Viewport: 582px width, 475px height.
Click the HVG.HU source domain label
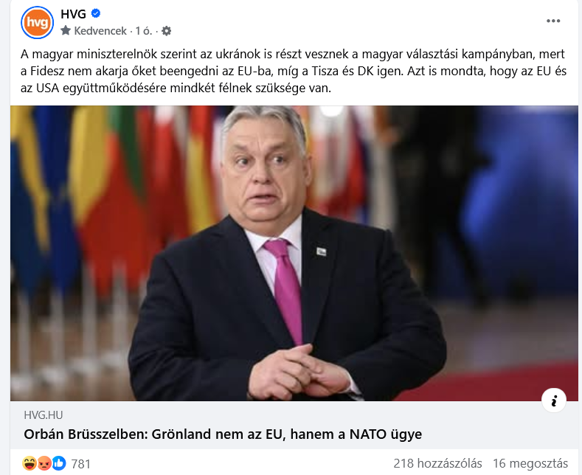click(44, 415)
